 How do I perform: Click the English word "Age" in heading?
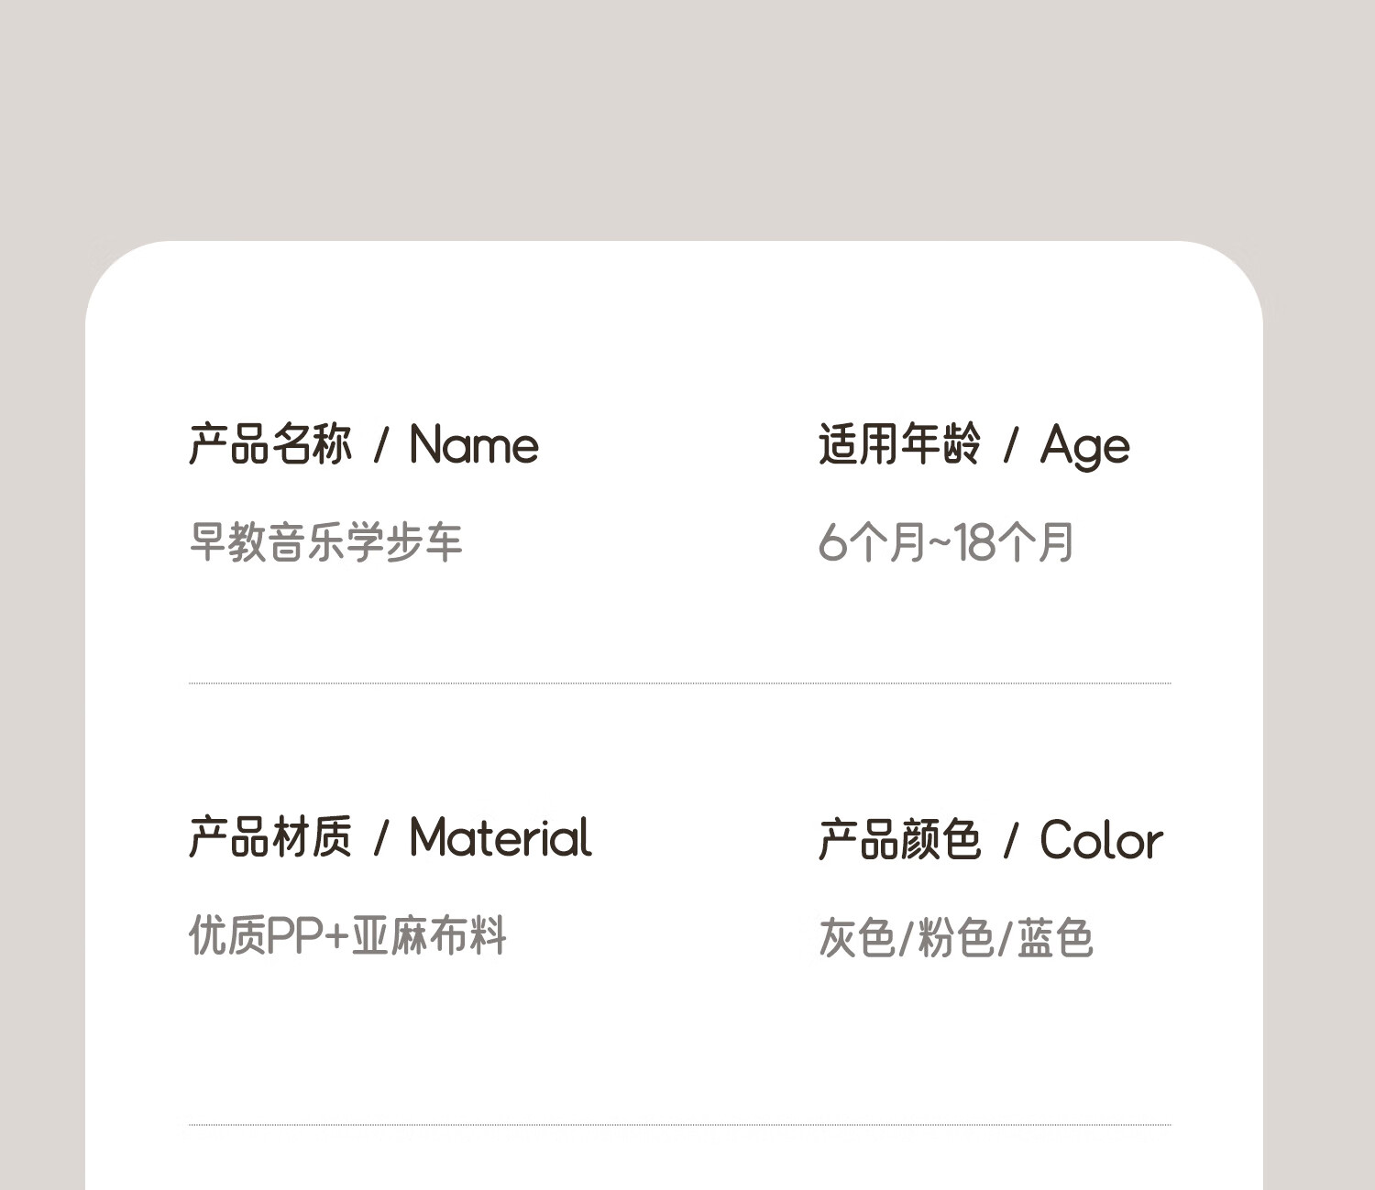(x=1084, y=448)
